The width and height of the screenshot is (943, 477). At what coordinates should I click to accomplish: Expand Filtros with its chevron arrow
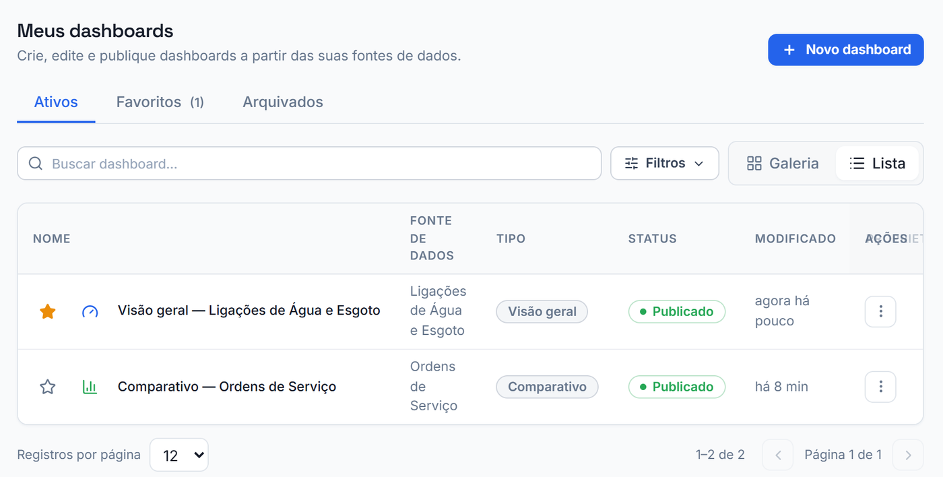click(698, 164)
